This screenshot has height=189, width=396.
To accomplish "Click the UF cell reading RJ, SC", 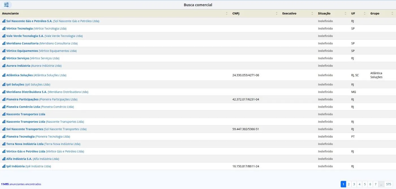I will click(355, 75).
